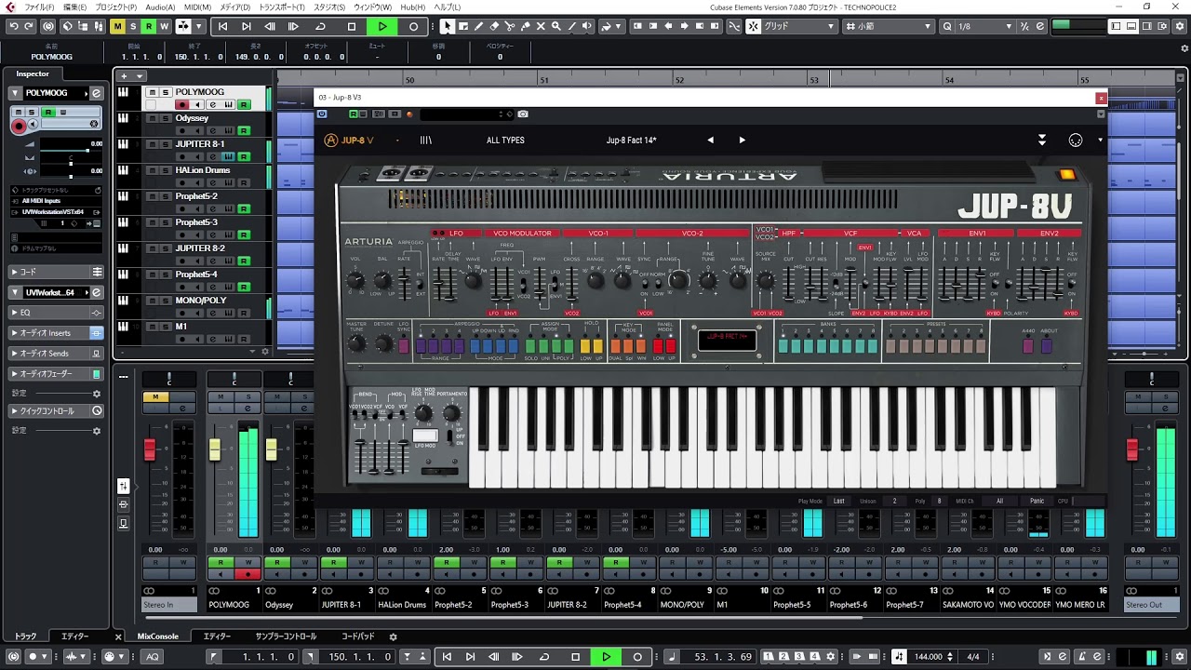Select the Object Selection arrow tool
This screenshot has height=670, width=1191.
pos(448,26)
